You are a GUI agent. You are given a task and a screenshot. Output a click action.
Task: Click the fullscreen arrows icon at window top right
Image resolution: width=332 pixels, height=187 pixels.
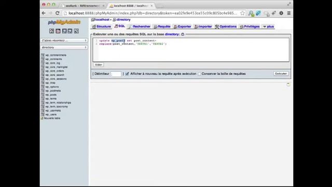(x=289, y=4)
